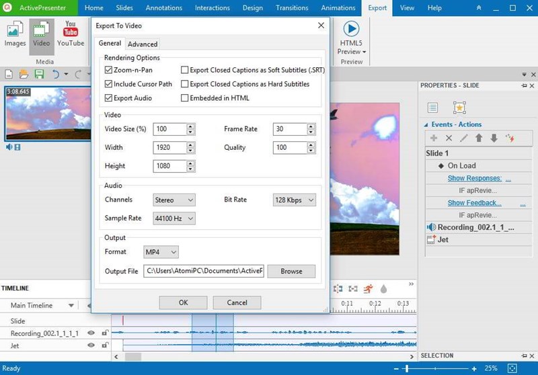Delete event with X icon
The width and height of the screenshot is (538, 375).
pyautogui.click(x=449, y=138)
